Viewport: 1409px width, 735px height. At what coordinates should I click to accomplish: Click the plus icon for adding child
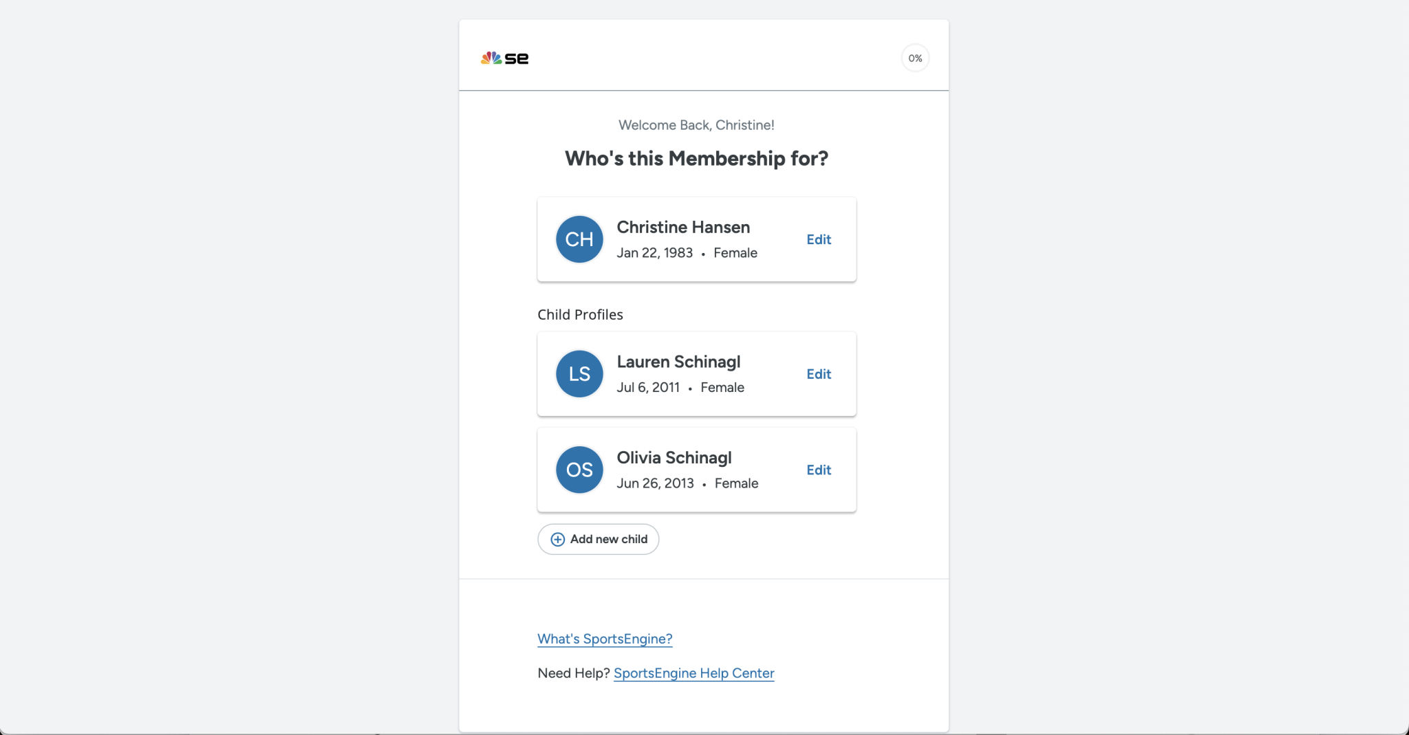click(558, 540)
